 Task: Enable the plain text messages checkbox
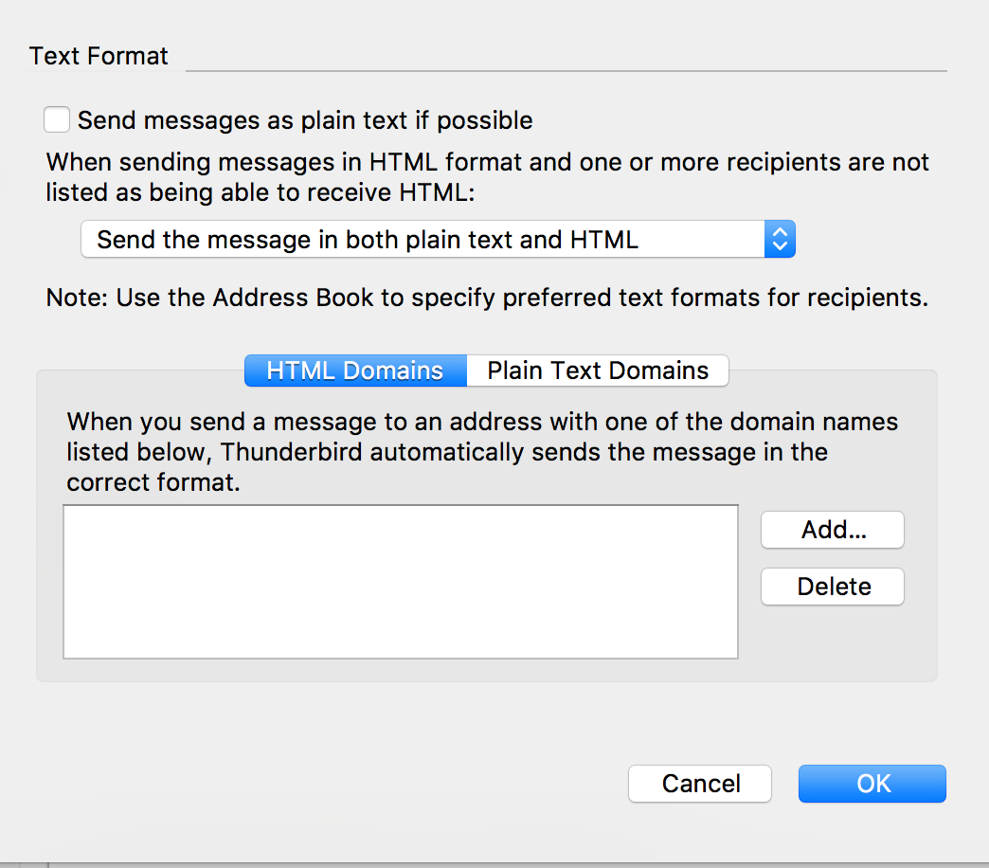57,120
